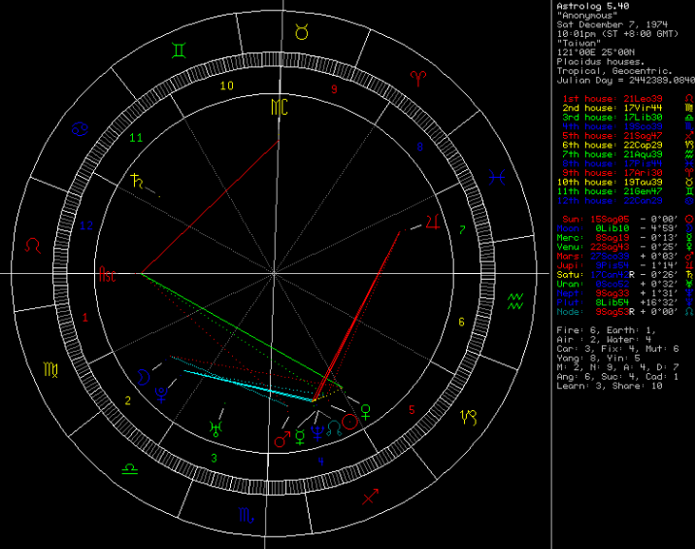Click house number 10 in the wheel

[226, 86]
